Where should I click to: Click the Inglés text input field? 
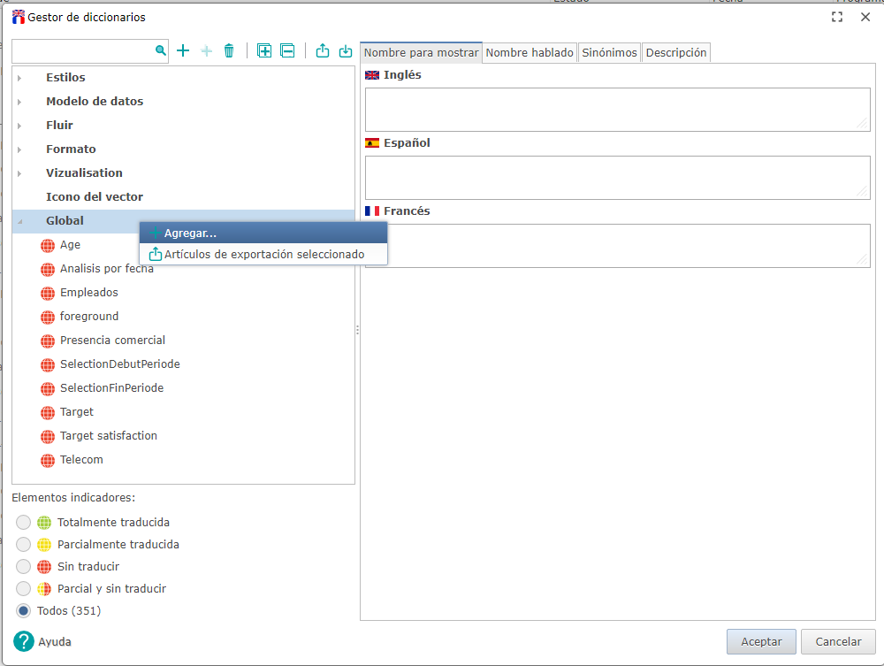(x=617, y=109)
